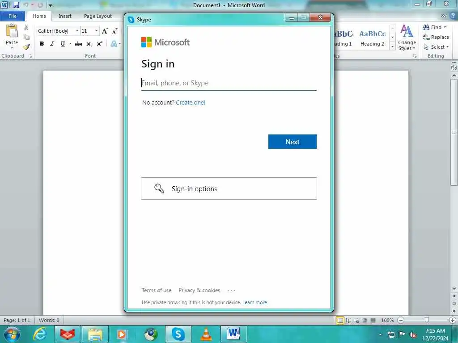
Task: Toggle Italic formatting in Word
Action: pyautogui.click(x=52, y=44)
